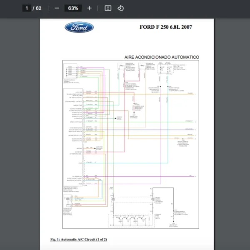The image size is (250, 250).
Task: Click the AIRE ACONDICIONADO AUTOMATICO title
Action: tap(162, 57)
